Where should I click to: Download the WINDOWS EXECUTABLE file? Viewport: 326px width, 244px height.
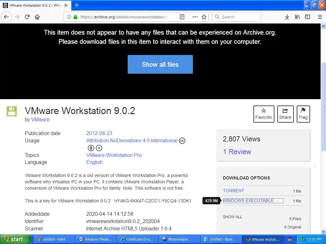click(x=248, y=201)
